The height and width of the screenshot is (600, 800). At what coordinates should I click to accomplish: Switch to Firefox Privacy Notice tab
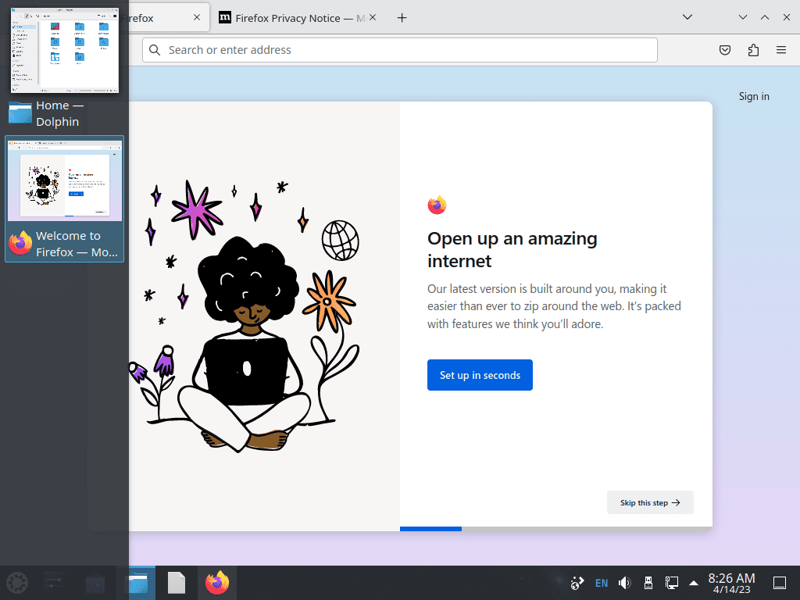(x=294, y=18)
